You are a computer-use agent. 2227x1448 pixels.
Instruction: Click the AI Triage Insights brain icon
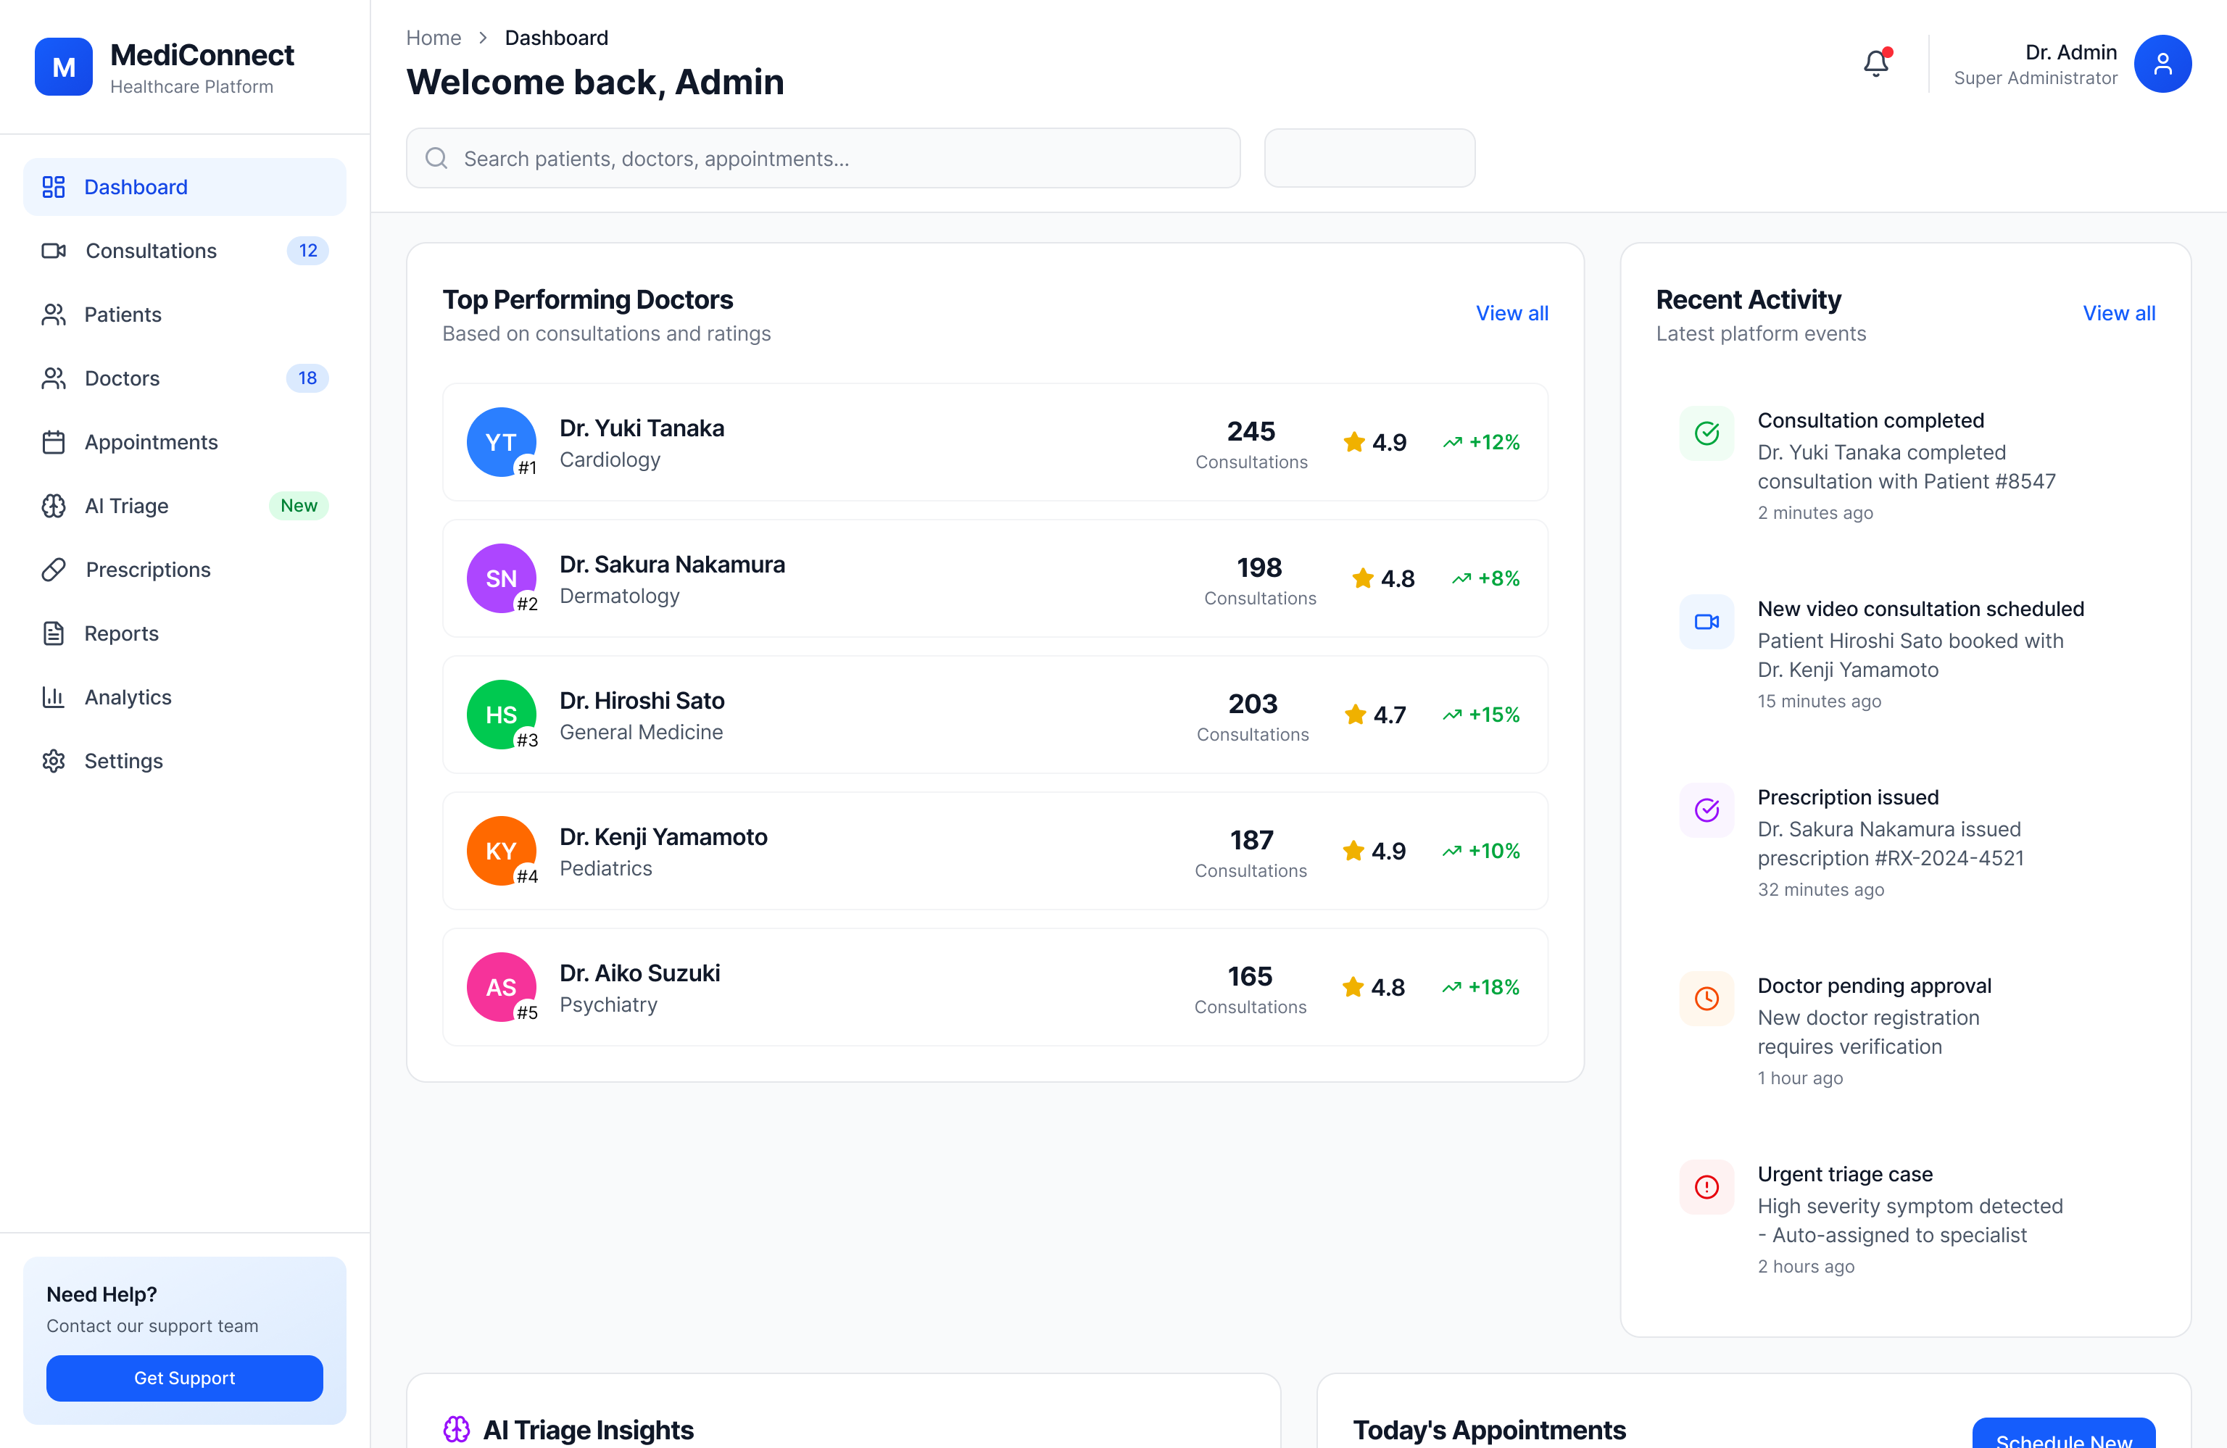pyautogui.click(x=457, y=1429)
